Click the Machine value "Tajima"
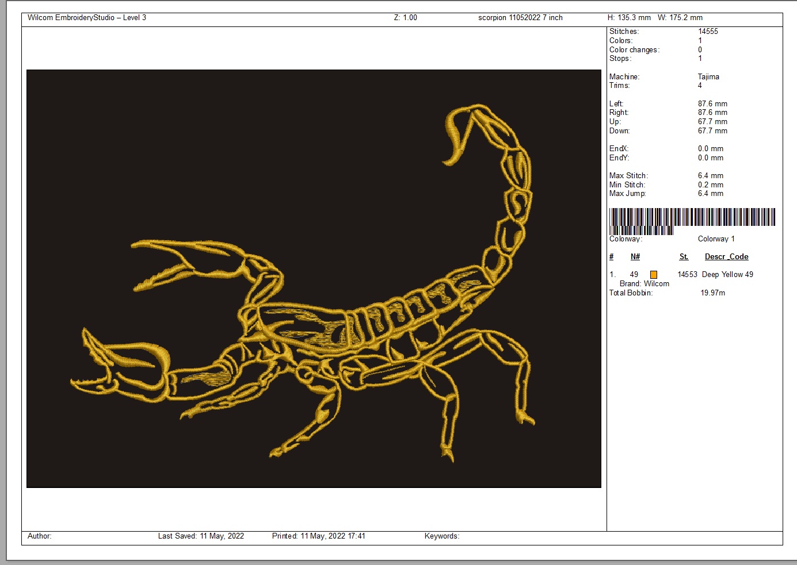 pyautogui.click(x=708, y=77)
